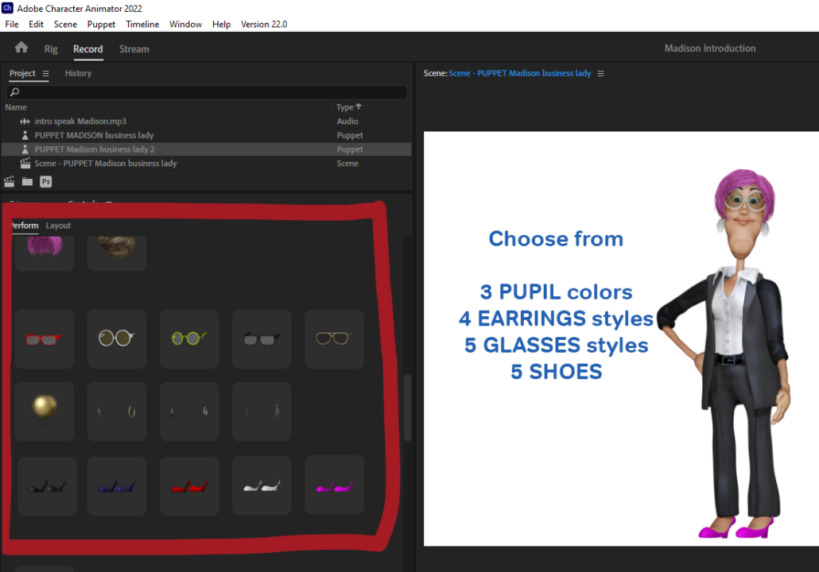Switch to the Stream workspace
Image resolution: width=819 pixels, height=572 pixels.
pyautogui.click(x=134, y=49)
